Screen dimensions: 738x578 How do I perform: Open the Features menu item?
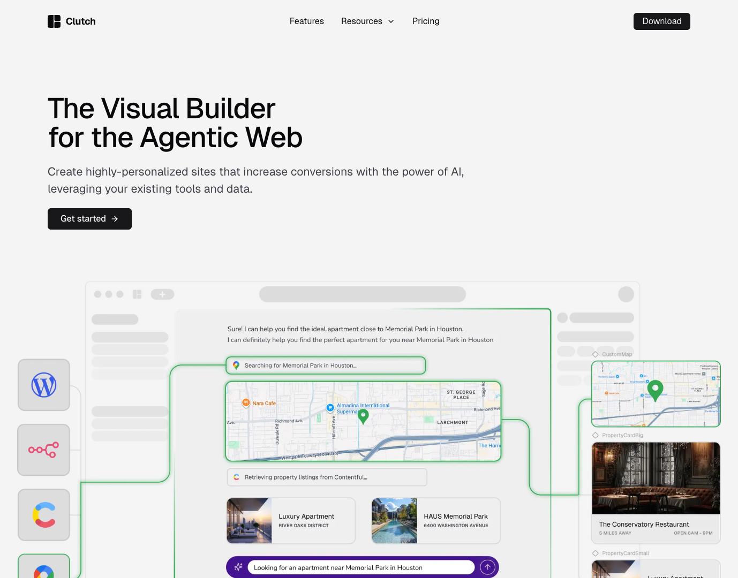coord(306,21)
